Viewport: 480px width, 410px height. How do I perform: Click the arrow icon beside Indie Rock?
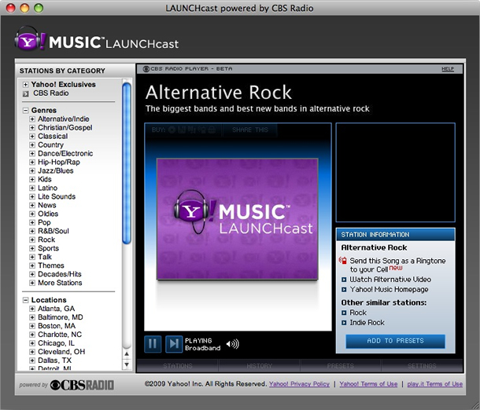point(344,323)
